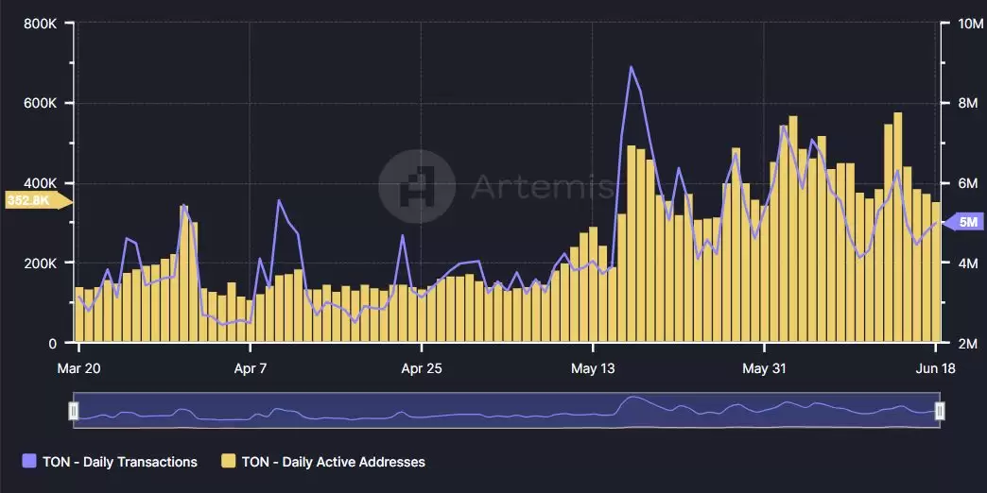
Task: Toggle the TON - Daily Transactions series label
Action: point(120,462)
